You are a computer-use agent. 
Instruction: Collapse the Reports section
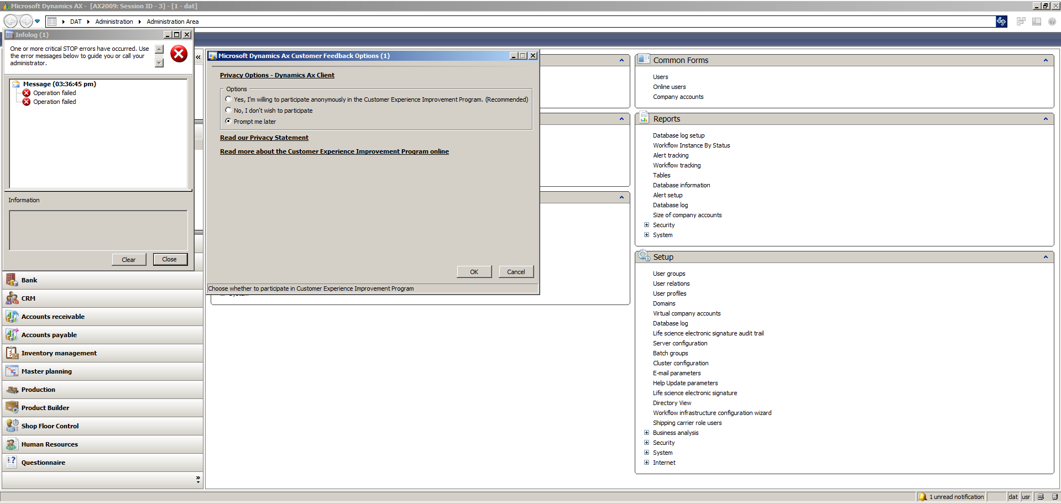[x=1046, y=119]
